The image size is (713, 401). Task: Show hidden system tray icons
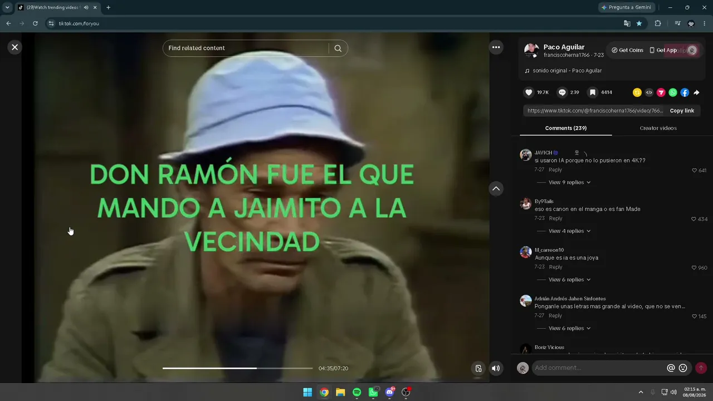(x=641, y=392)
